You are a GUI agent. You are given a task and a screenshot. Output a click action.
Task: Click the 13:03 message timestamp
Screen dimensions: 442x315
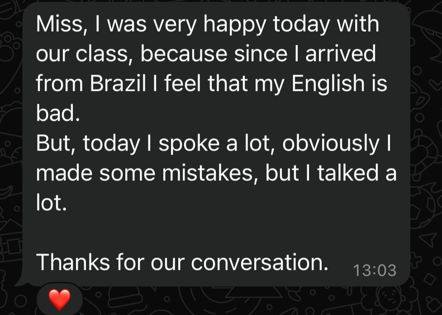point(374,271)
